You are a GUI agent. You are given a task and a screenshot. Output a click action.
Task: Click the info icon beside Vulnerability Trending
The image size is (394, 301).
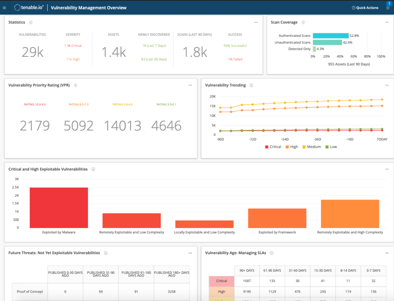[251, 85]
